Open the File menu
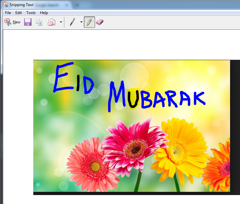The image size is (240, 204). [8, 13]
